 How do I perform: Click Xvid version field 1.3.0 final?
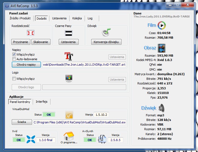point(46,140)
